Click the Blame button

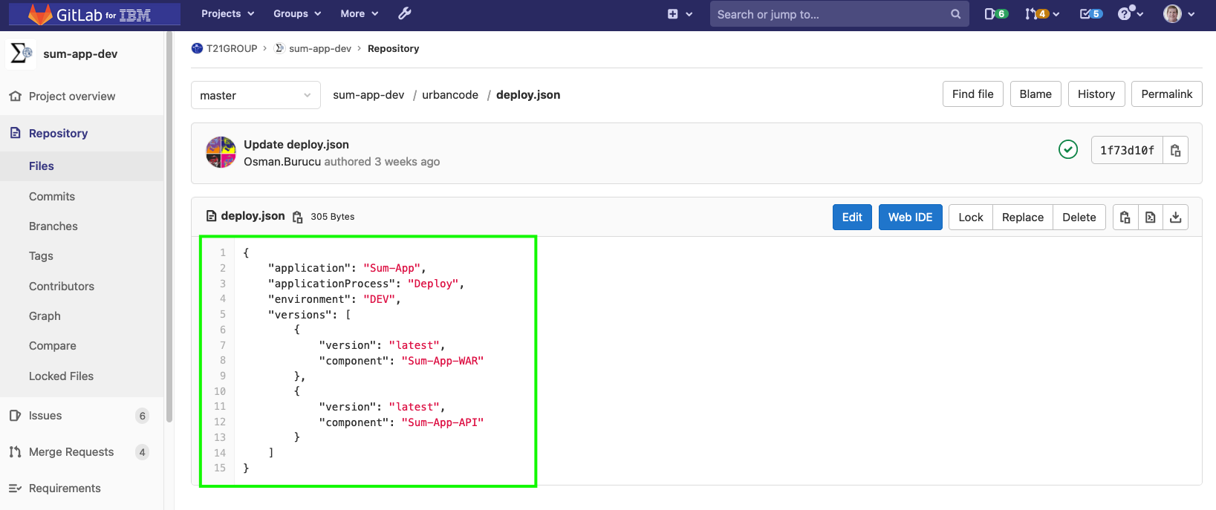[1035, 94]
